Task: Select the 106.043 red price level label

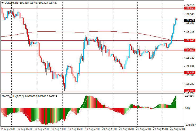Action: tap(190, 40)
